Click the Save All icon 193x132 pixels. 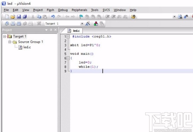(x=25, y=17)
